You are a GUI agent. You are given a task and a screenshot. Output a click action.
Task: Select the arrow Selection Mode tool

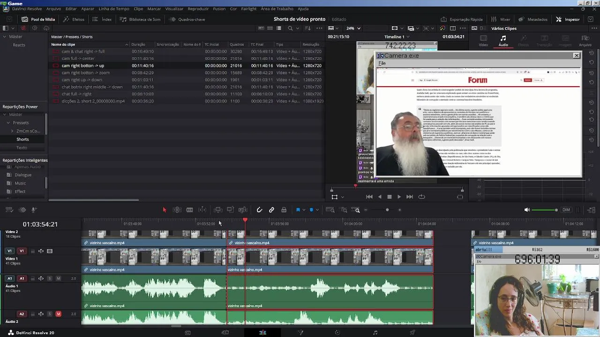[165, 210]
